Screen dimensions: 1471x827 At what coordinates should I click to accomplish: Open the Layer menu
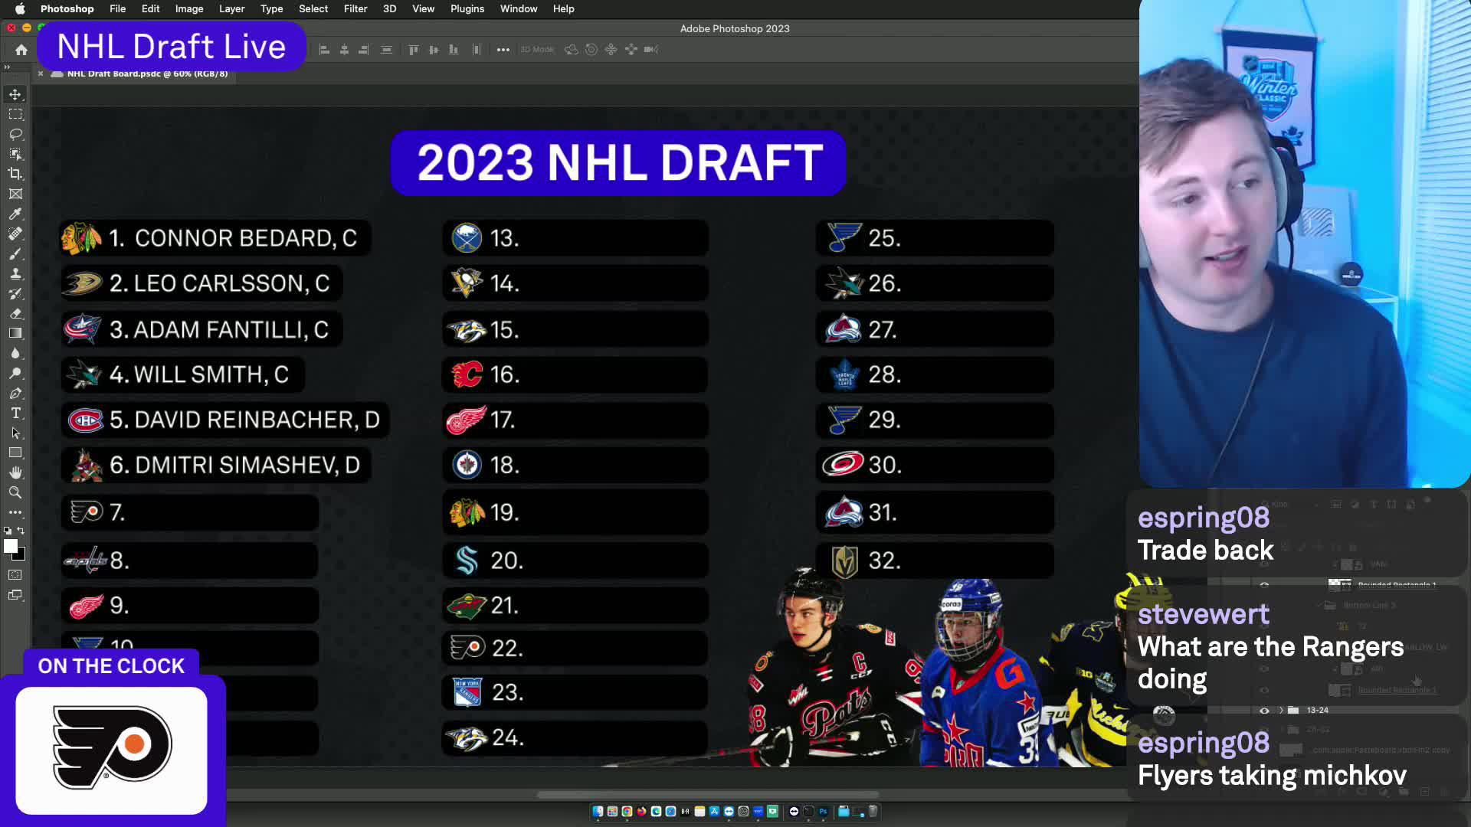point(231,8)
